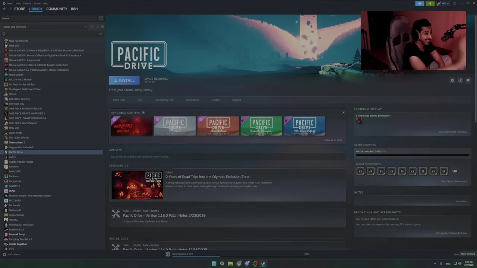The width and height of the screenshot is (477, 268).
Task: Open the 2 Years of Road Trips news
Action: point(208,177)
